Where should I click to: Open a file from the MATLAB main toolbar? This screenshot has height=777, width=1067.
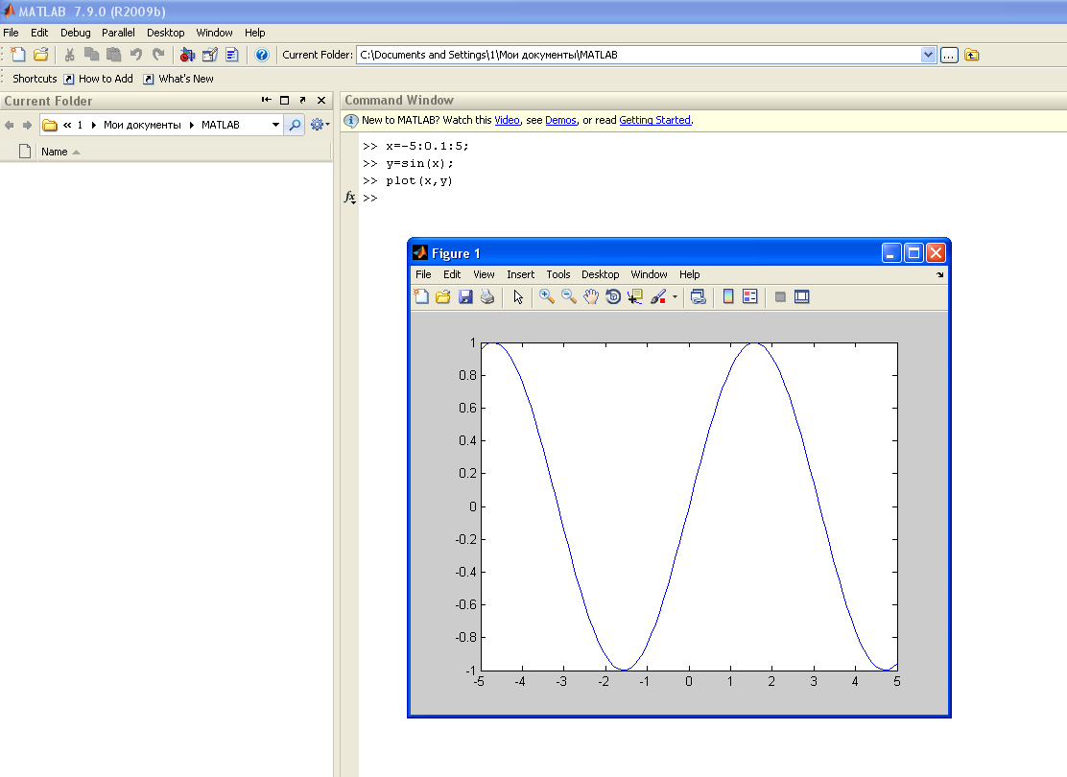41,55
